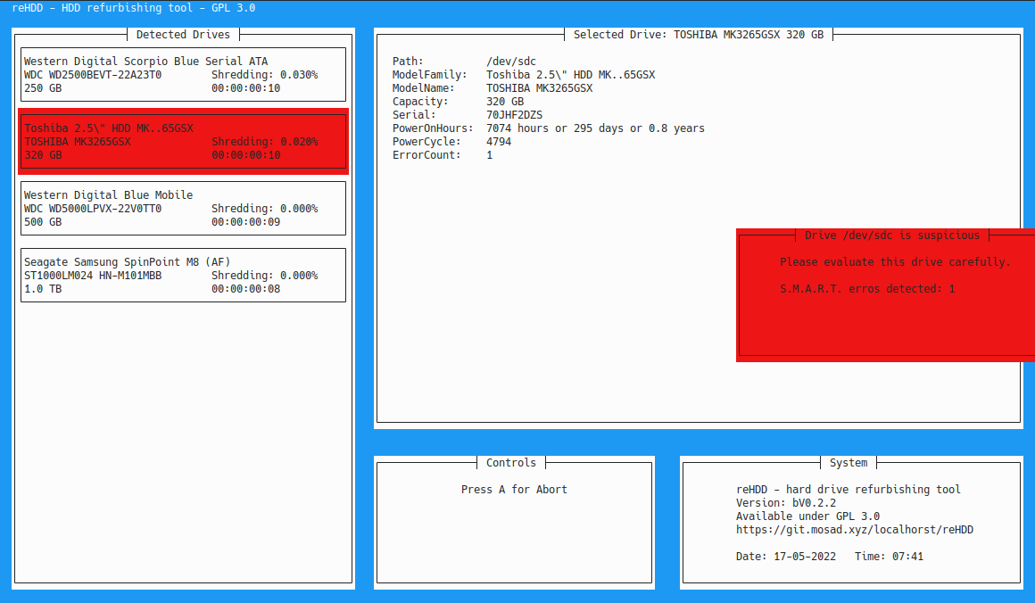Viewport: 1035px width, 603px height.
Task: Click the serial number 70JHF2DZS
Action: pyautogui.click(x=514, y=115)
